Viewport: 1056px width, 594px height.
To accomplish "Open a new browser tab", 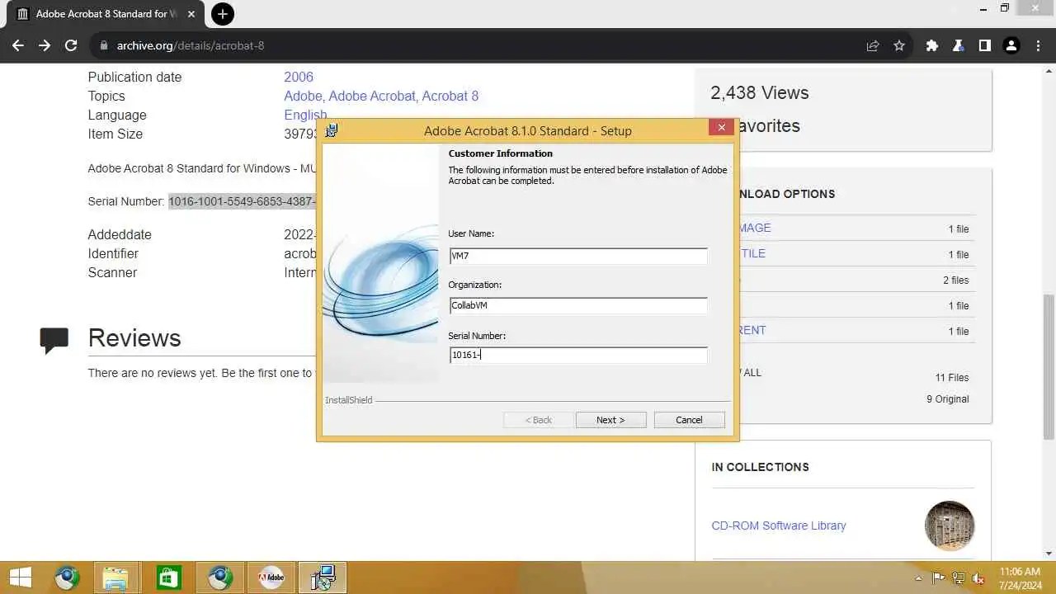I will click(x=223, y=14).
